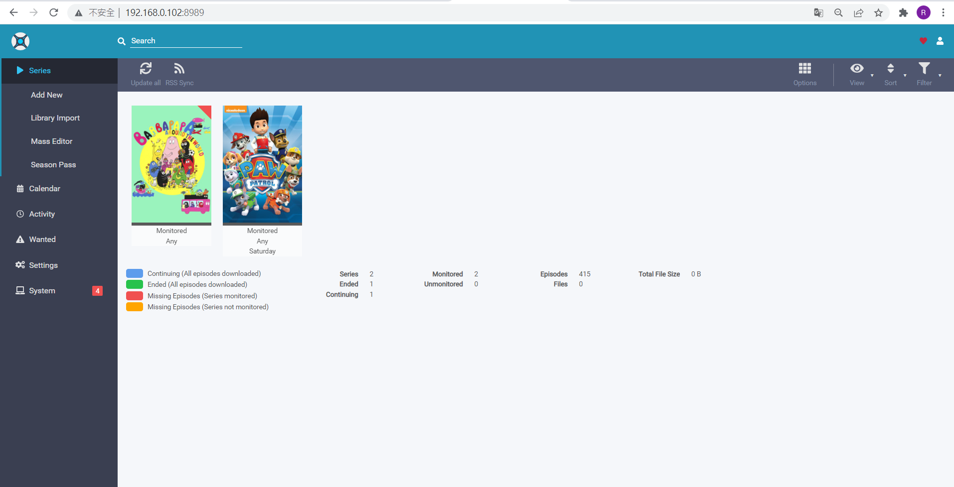Open the PAW Patrol series poster
The height and width of the screenshot is (487, 954).
pos(262,164)
